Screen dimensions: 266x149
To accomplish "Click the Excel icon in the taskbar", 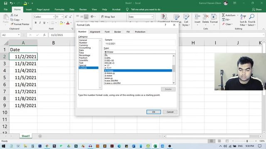I will (x=155, y=146).
